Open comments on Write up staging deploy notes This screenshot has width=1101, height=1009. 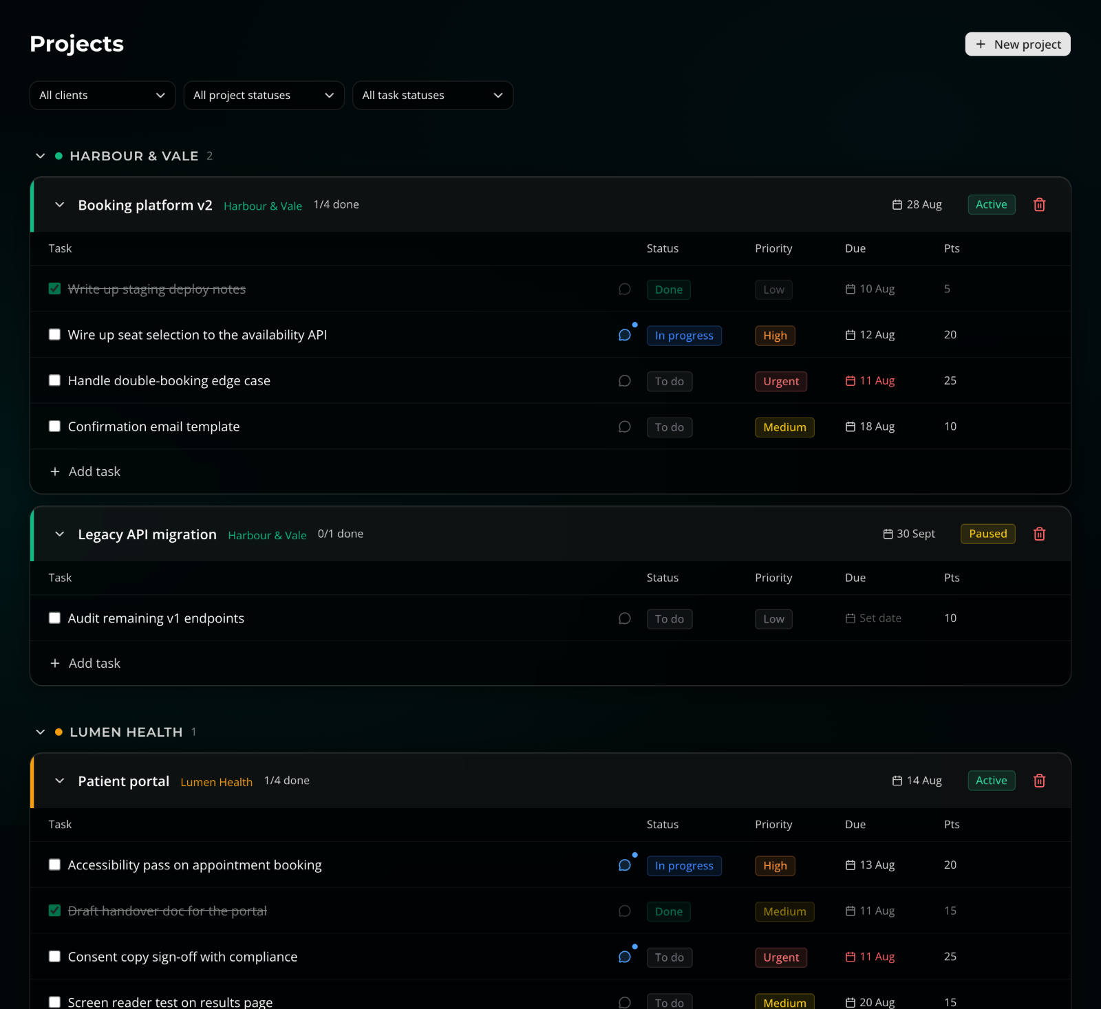pyautogui.click(x=625, y=289)
